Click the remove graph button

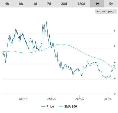click(106, 11)
